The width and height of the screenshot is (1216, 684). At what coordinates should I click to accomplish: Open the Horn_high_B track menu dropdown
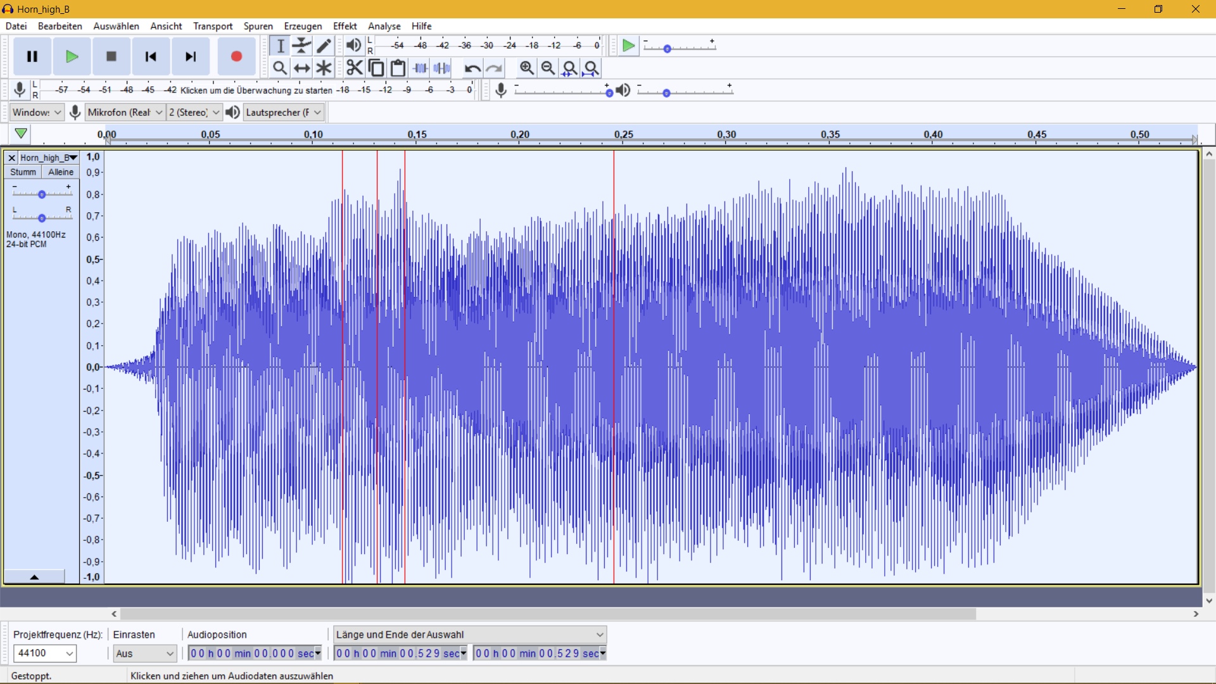[x=48, y=158]
